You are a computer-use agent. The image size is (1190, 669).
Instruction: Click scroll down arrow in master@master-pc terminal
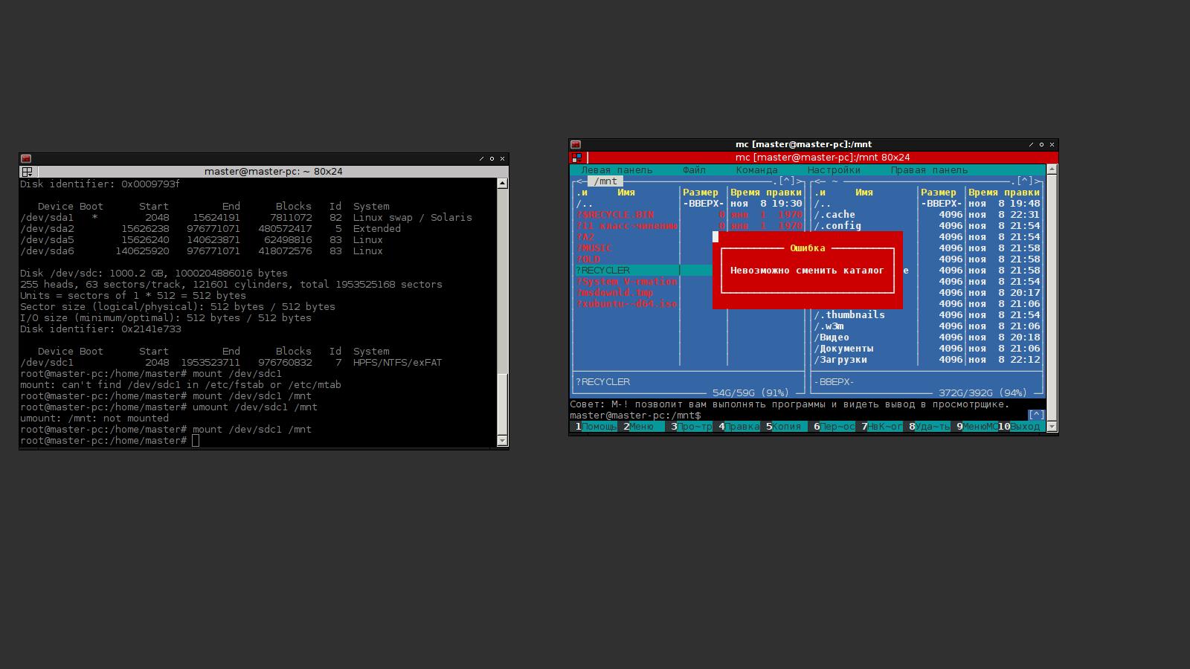pos(502,441)
